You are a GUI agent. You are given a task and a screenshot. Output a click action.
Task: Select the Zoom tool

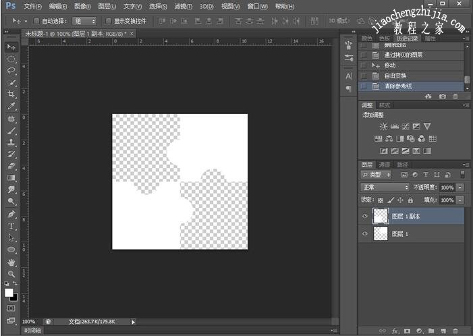coord(11,274)
